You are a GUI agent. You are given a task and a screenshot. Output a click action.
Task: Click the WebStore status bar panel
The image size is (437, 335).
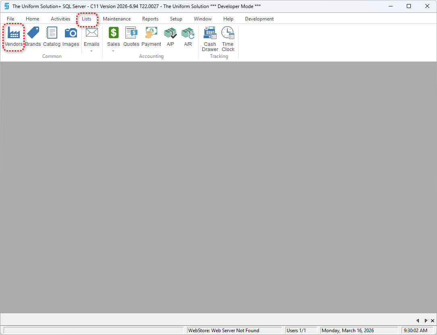pos(235,331)
